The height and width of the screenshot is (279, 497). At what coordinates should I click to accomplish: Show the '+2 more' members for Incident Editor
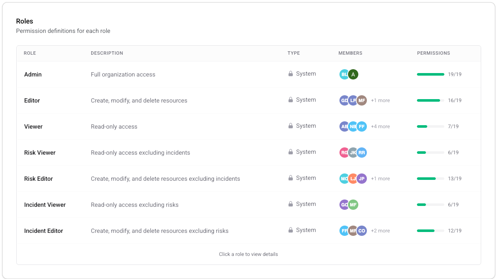[x=381, y=231]
